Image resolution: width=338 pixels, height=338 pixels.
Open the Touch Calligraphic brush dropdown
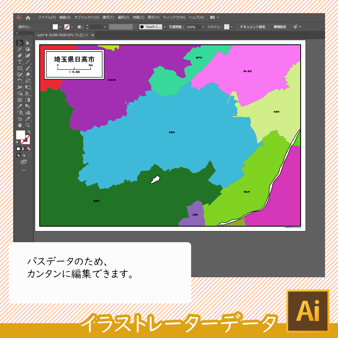(165, 27)
